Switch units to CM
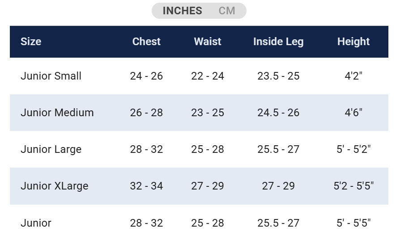Viewport: 396px width, 236px height. tap(227, 11)
